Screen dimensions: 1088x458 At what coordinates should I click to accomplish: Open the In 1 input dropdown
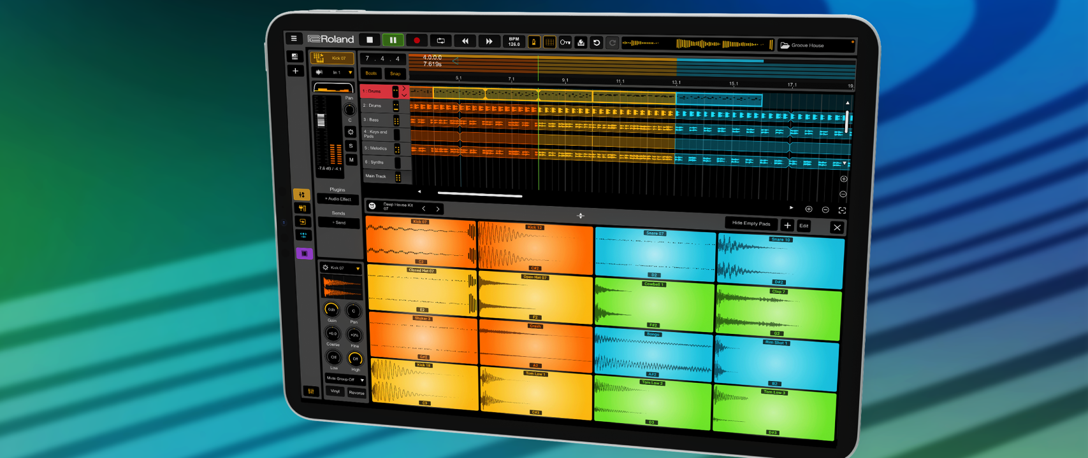[x=333, y=73]
